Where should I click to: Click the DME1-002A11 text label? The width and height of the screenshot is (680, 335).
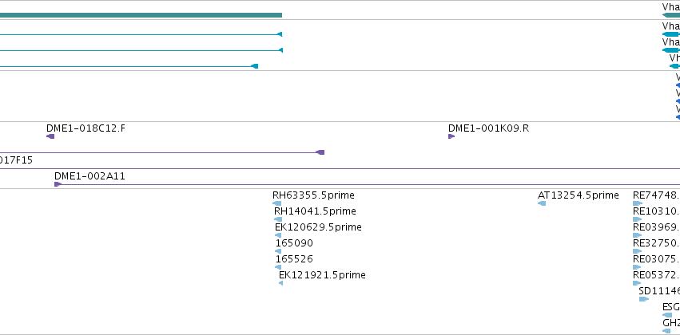[x=89, y=176]
